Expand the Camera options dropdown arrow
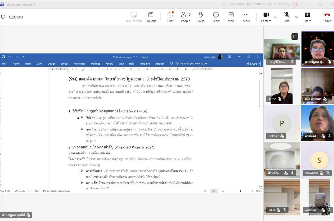The height and width of the screenshot is (221, 334). click(276, 17)
